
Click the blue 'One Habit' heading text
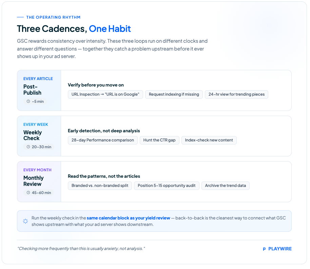(x=110, y=29)
